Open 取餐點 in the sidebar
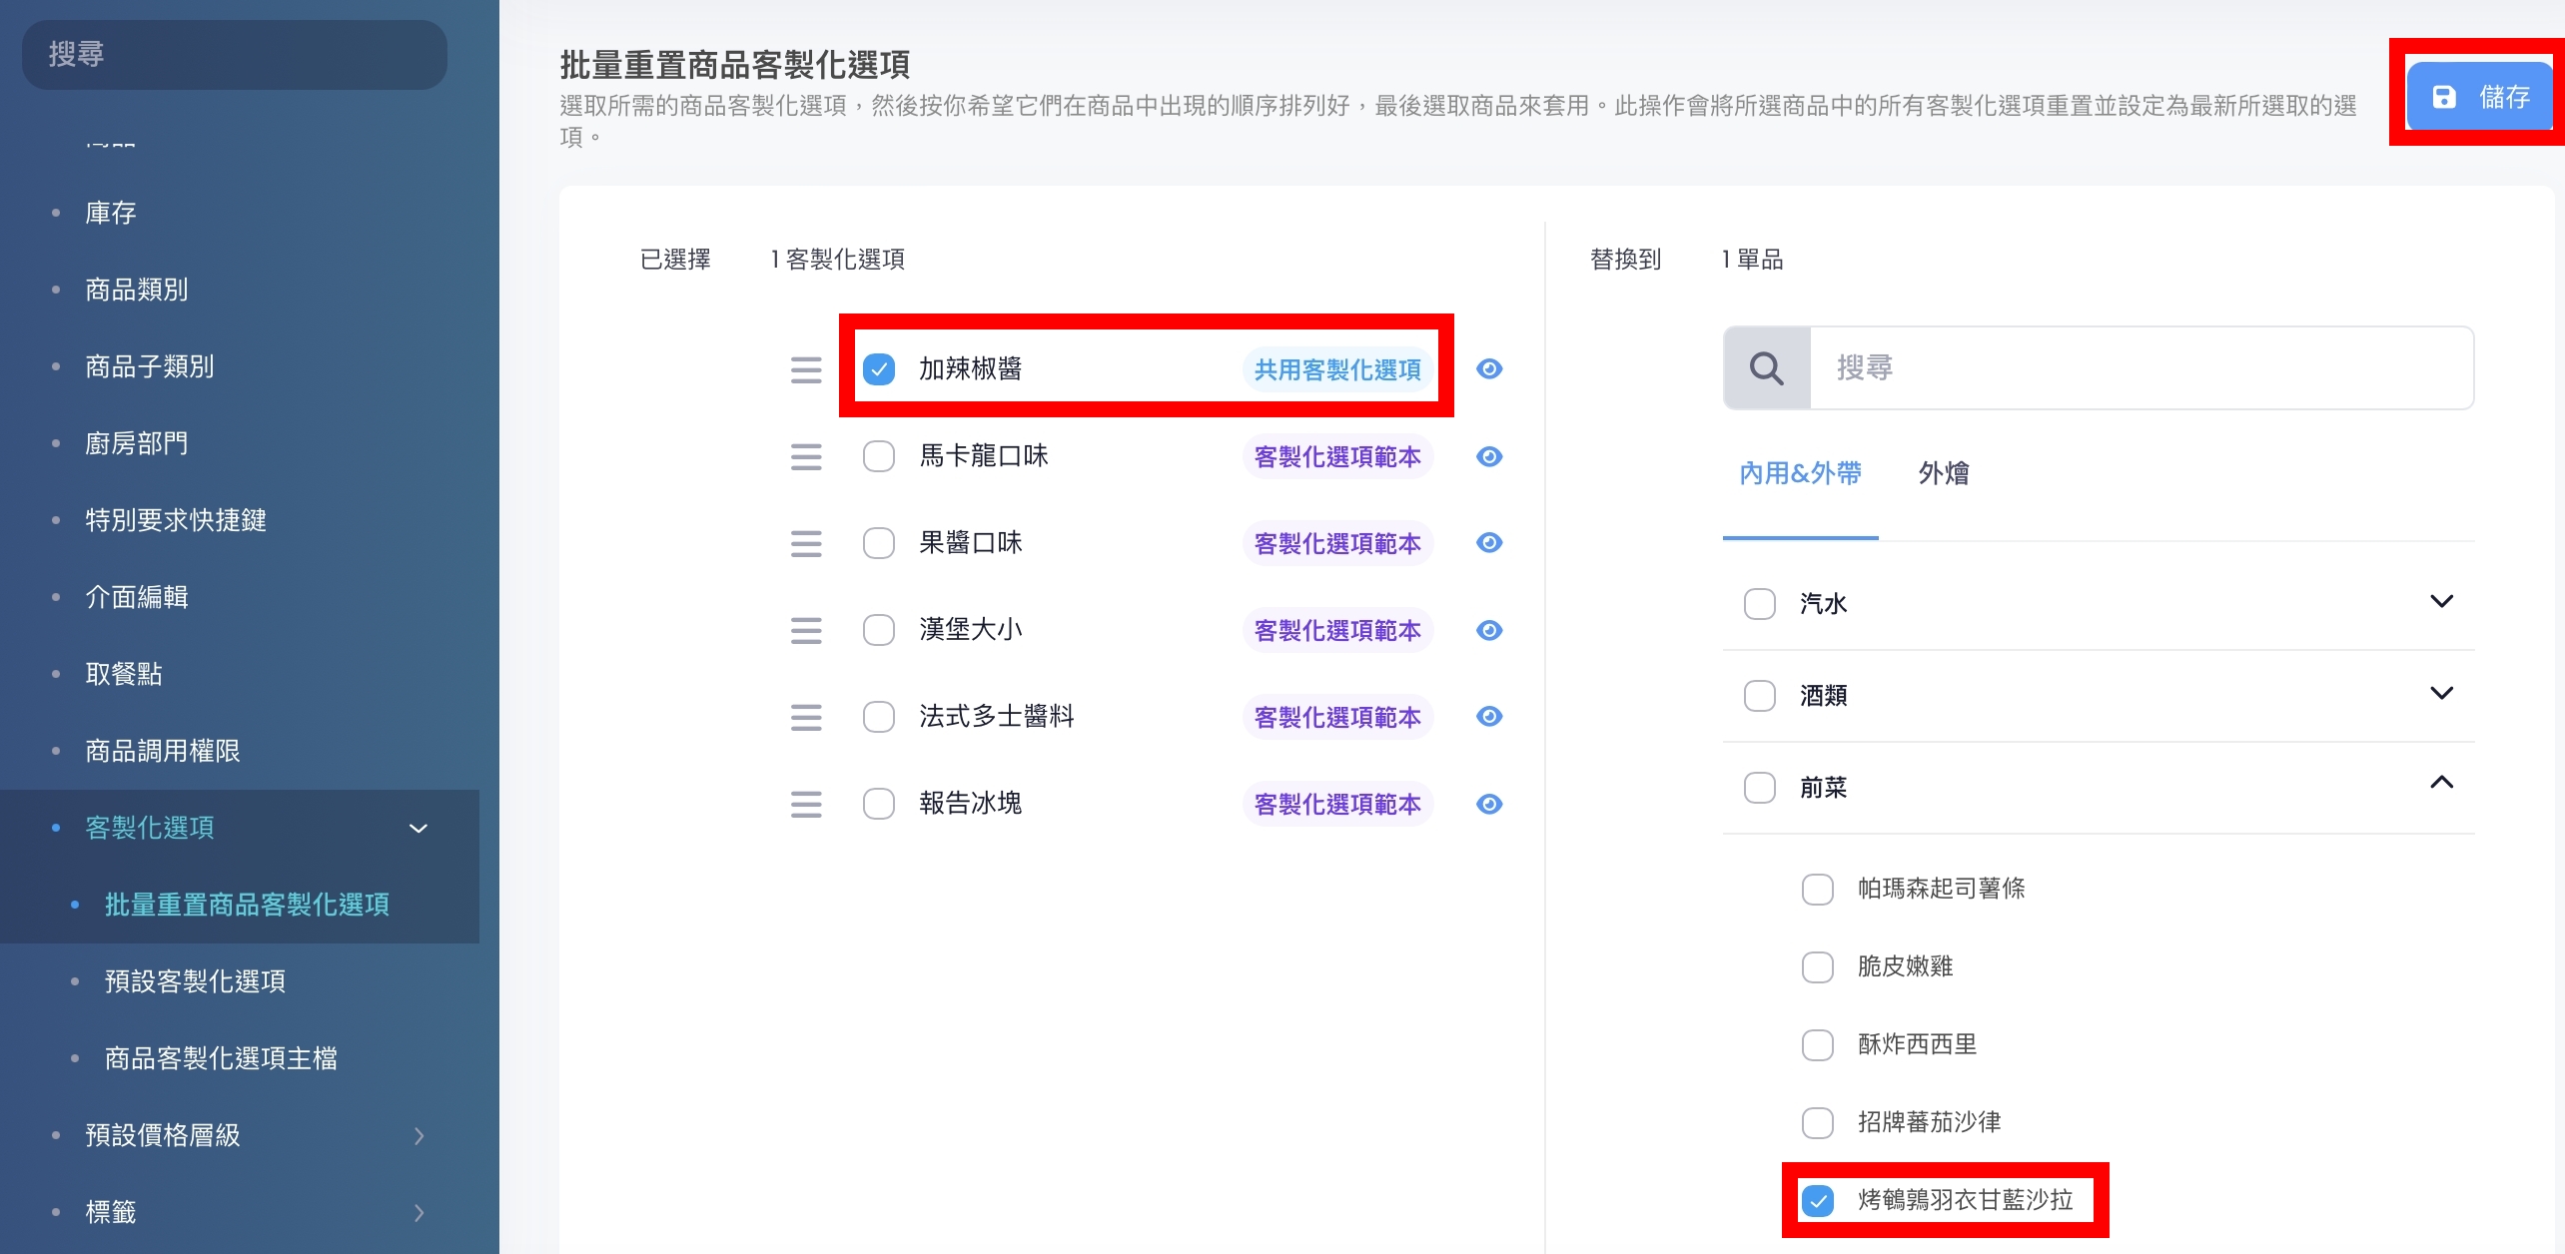The width and height of the screenshot is (2565, 1254). tap(124, 674)
